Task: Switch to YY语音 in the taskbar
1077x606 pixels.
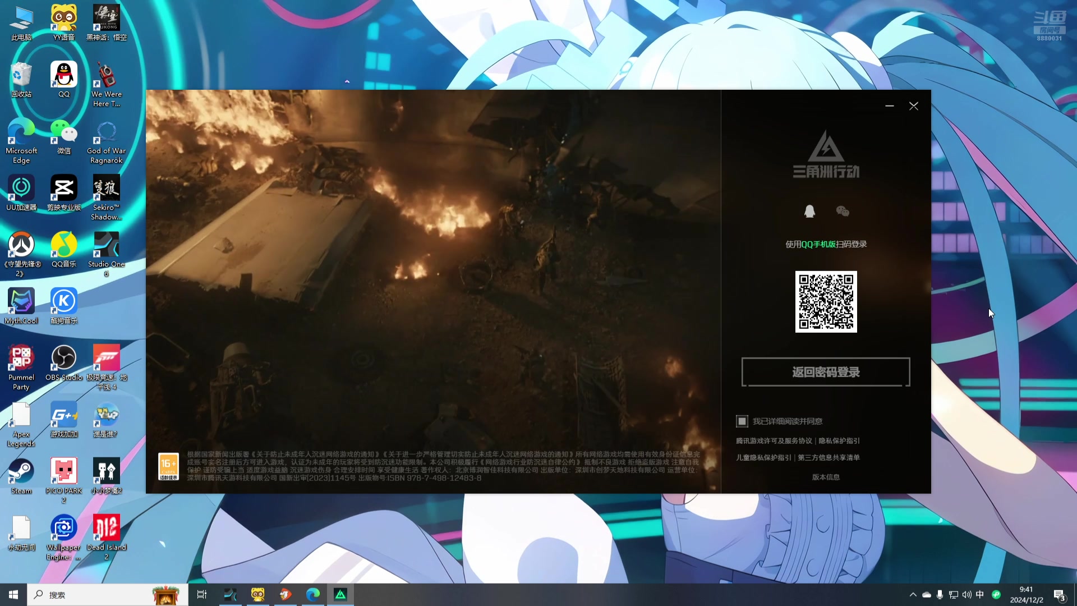Action: pos(257,594)
